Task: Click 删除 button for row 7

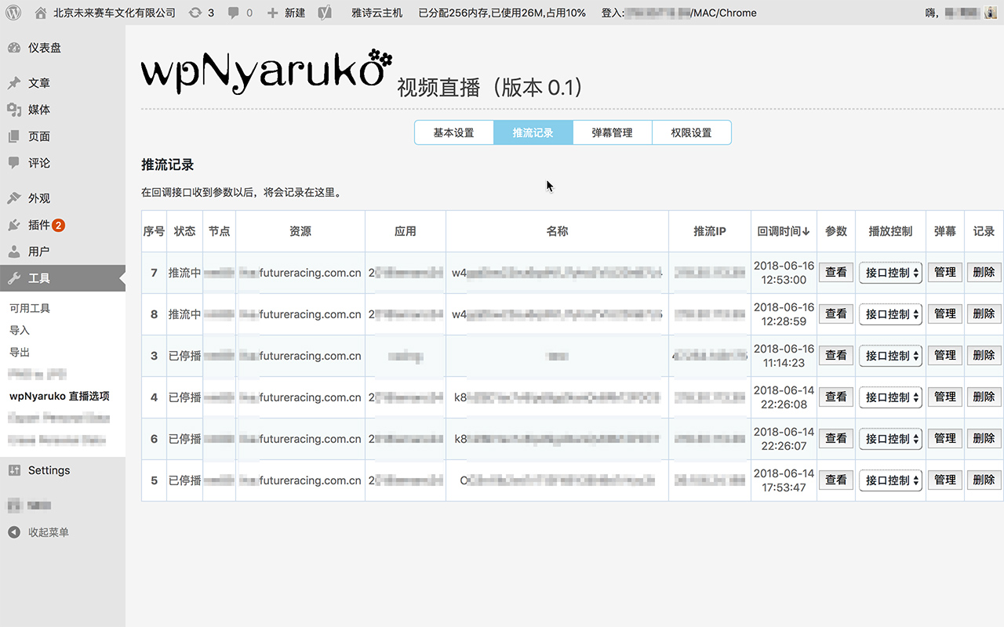Action: tap(984, 272)
